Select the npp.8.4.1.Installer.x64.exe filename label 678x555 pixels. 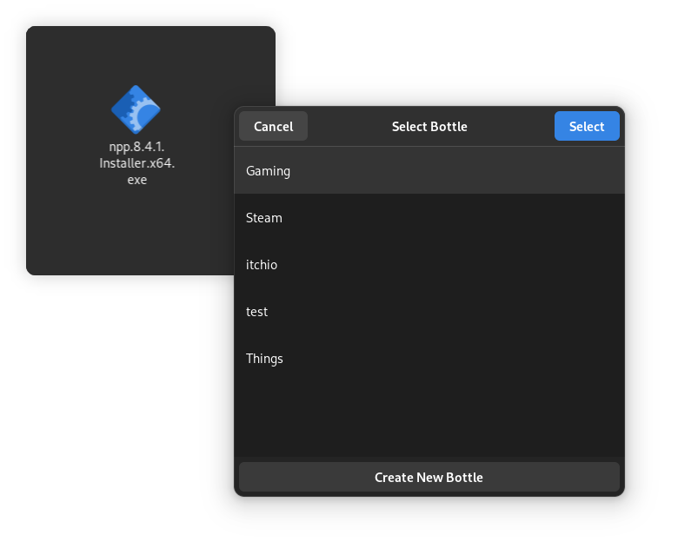[x=136, y=163]
